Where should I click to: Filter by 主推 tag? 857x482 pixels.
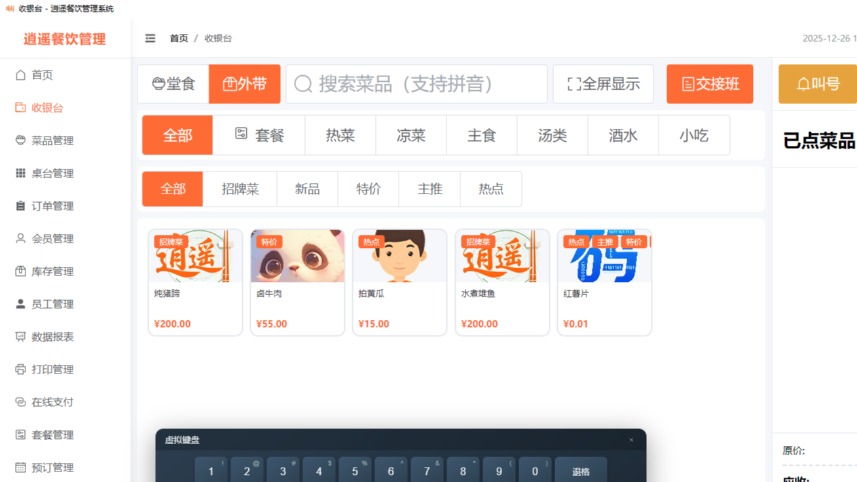(429, 189)
